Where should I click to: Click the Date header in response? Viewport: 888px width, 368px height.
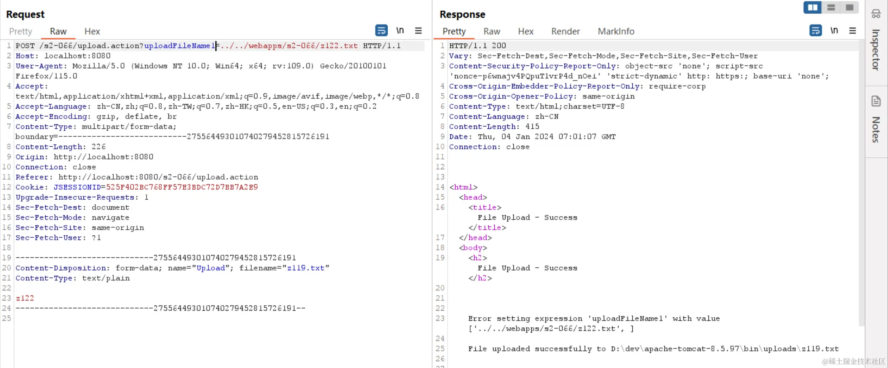[532, 137]
